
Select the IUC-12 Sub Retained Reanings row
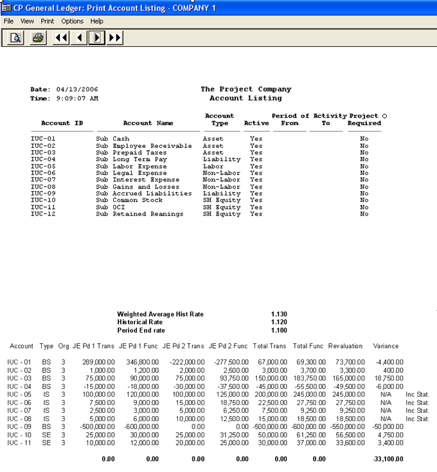(139, 214)
